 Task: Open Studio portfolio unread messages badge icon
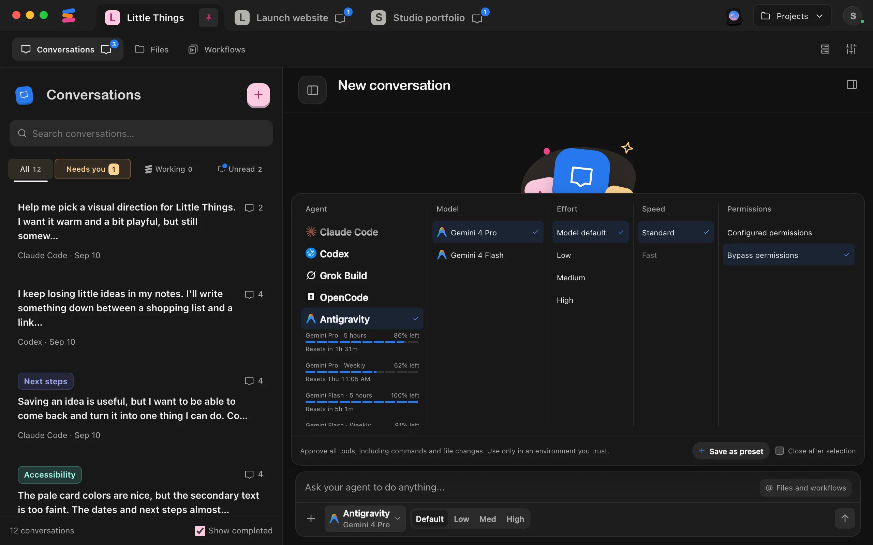pos(480,16)
